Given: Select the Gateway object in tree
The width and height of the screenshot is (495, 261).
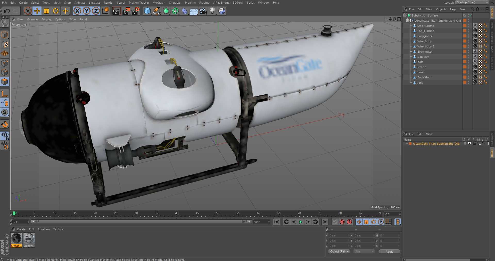Looking at the screenshot, I should click(423, 57).
